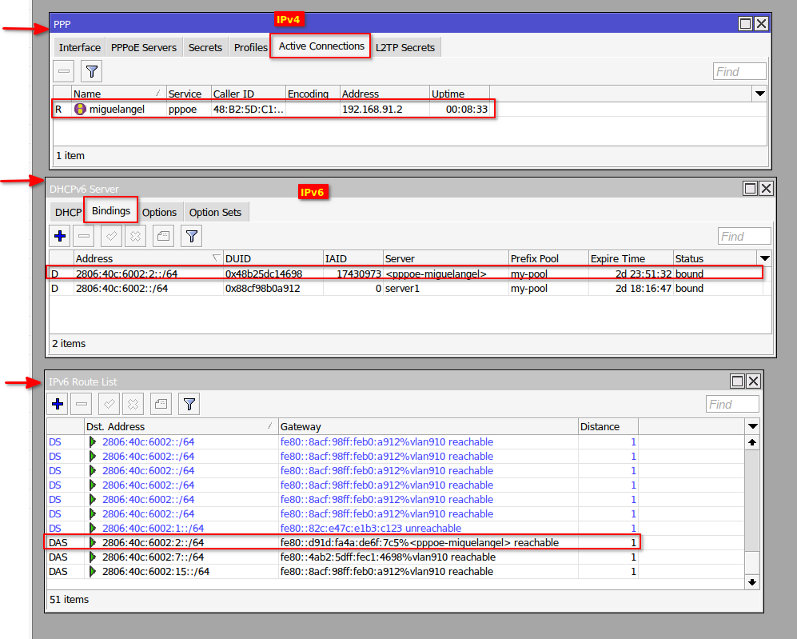Switch to the Profiles tab
This screenshot has height=639, width=797.
pyautogui.click(x=250, y=47)
